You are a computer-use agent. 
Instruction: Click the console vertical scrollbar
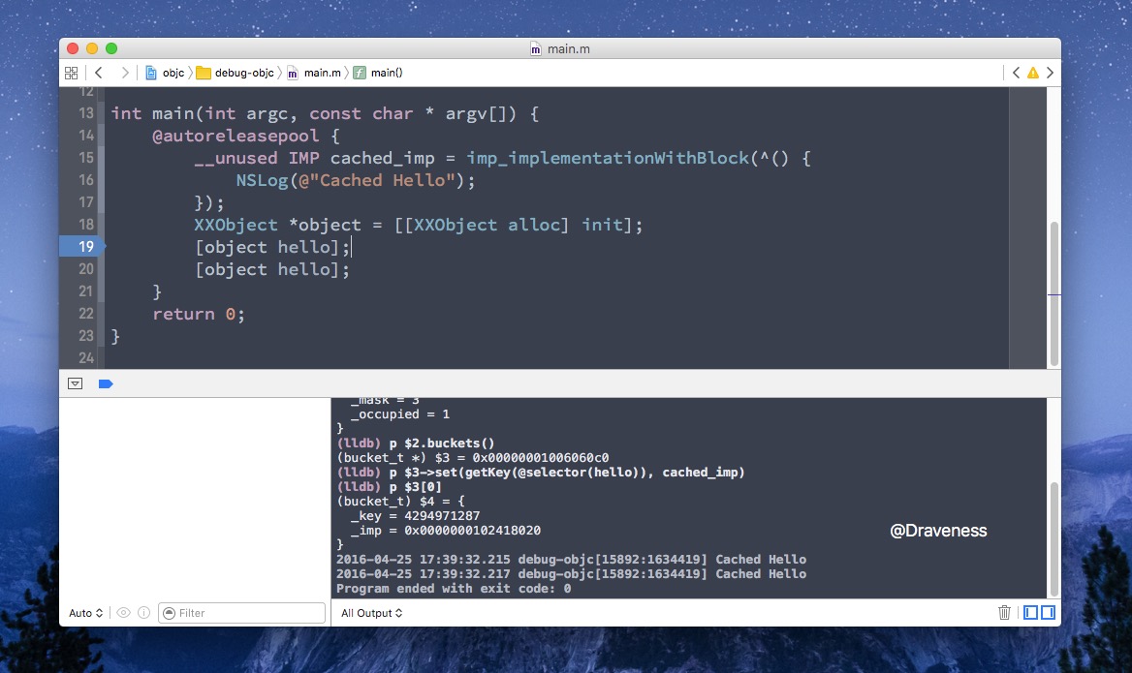point(1054,538)
